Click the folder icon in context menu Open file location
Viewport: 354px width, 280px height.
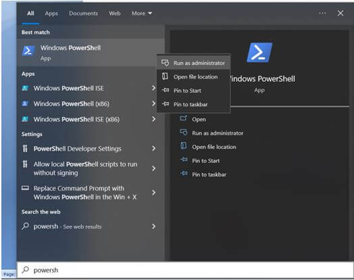coord(165,76)
